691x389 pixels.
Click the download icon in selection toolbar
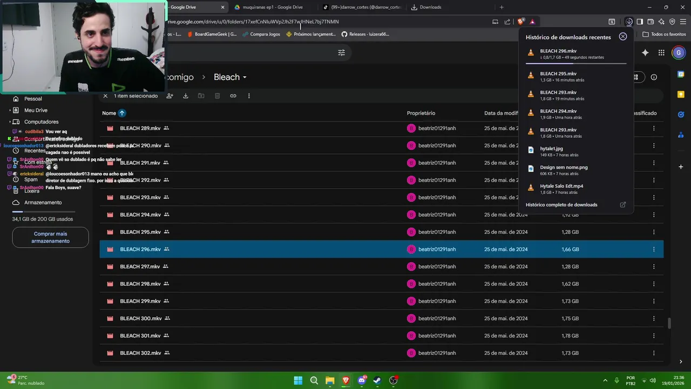pyautogui.click(x=185, y=96)
